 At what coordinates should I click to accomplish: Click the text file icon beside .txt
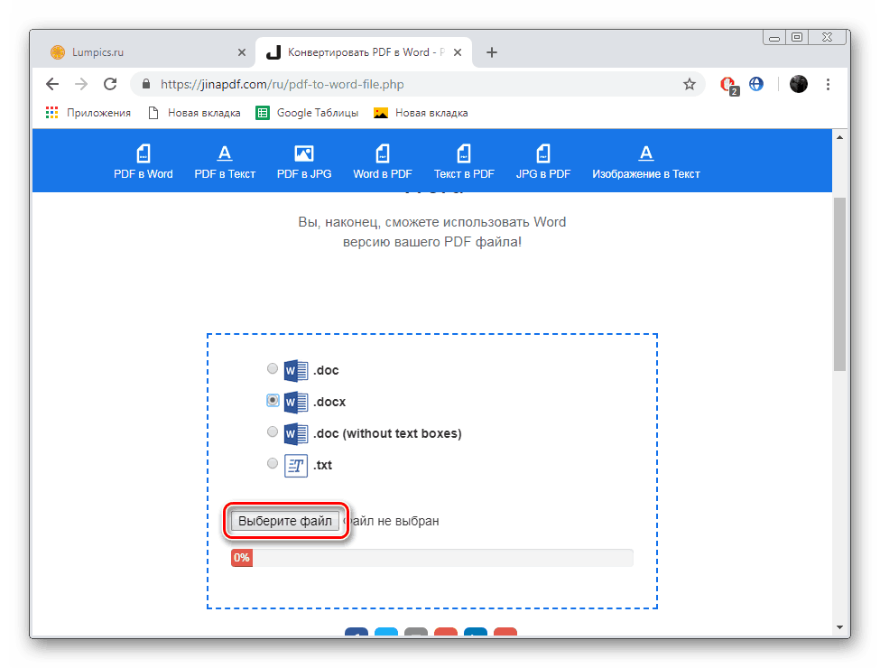click(296, 466)
